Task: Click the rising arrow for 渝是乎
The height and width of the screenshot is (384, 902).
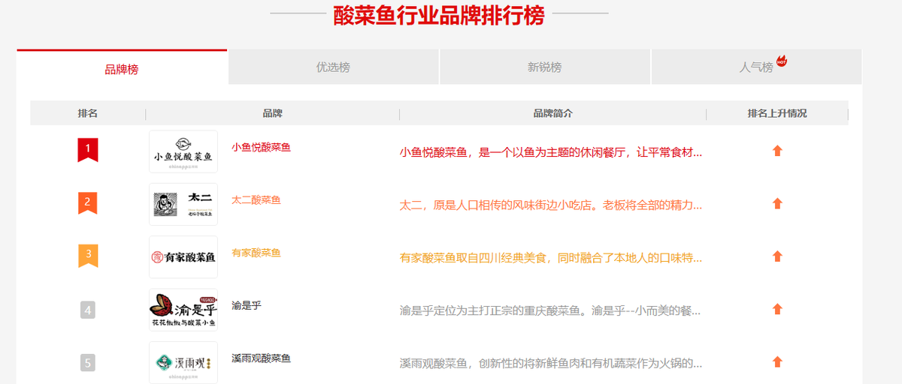Action: pyautogui.click(x=777, y=309)
